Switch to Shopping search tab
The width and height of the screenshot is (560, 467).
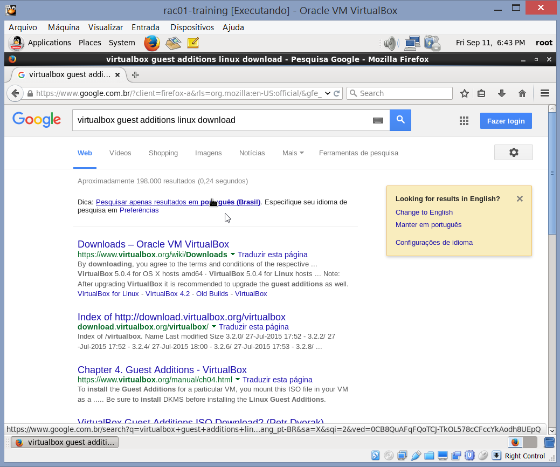pos(163,153)
